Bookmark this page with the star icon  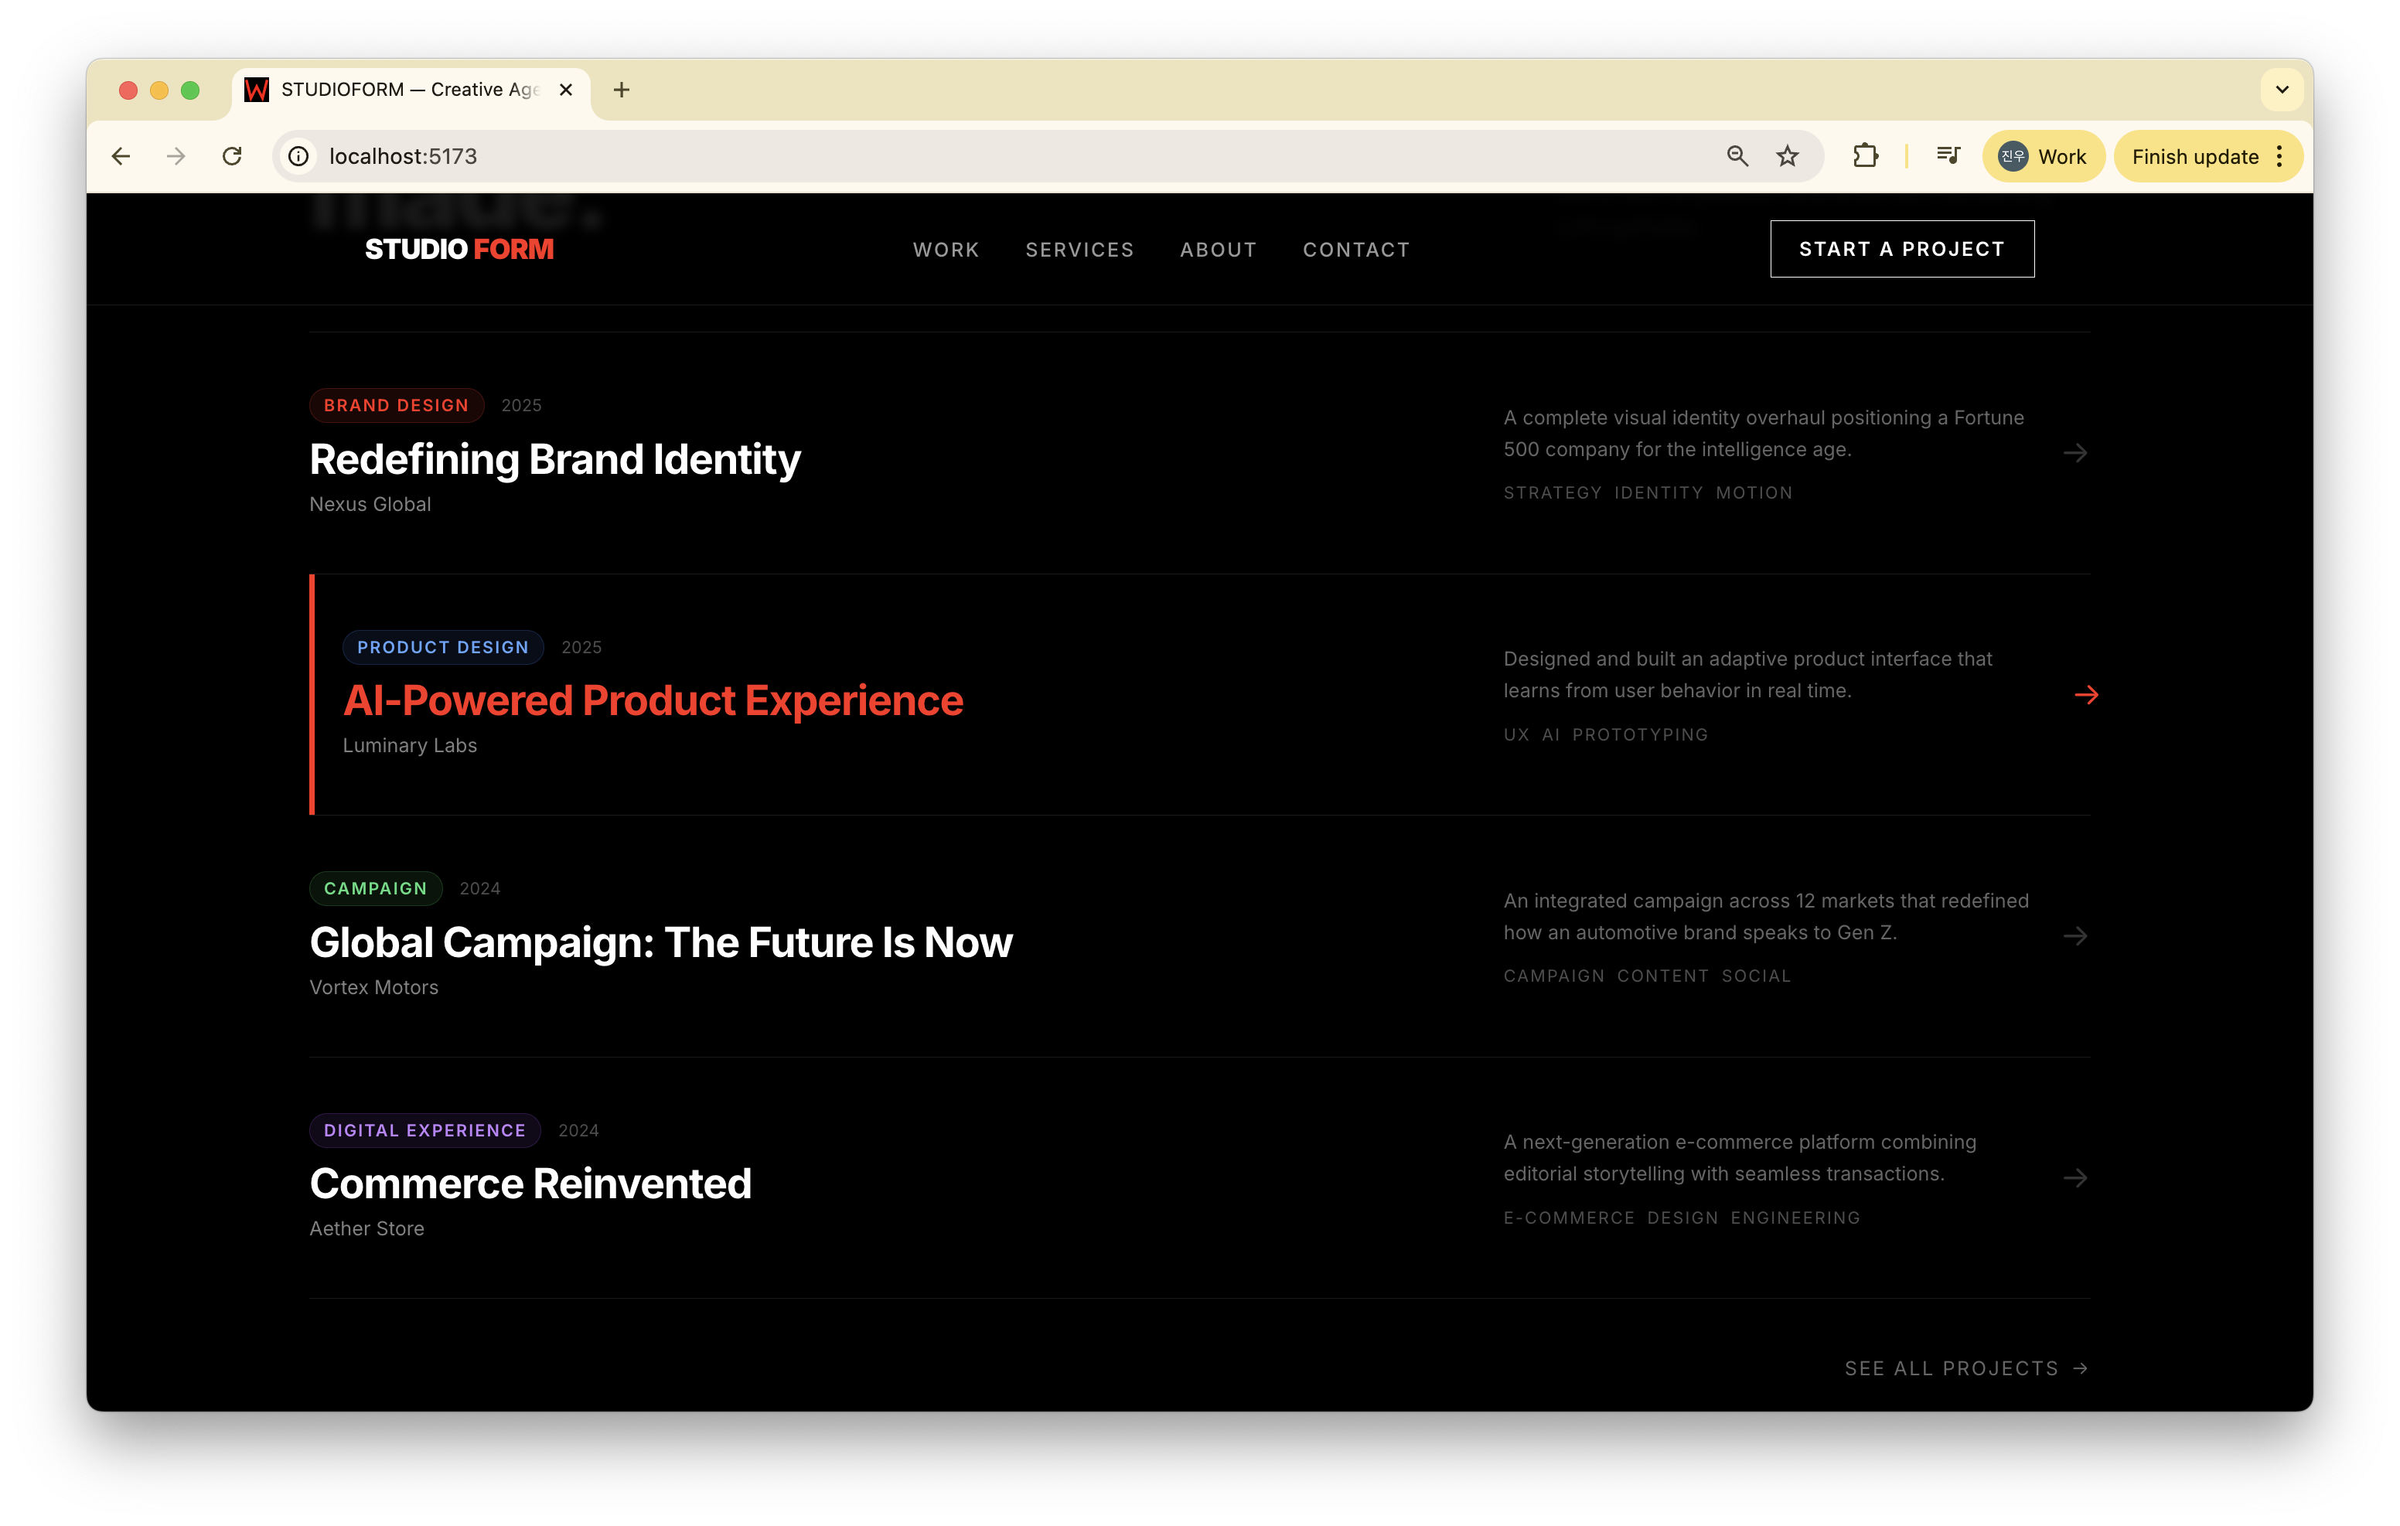(x=1787, y=156)
